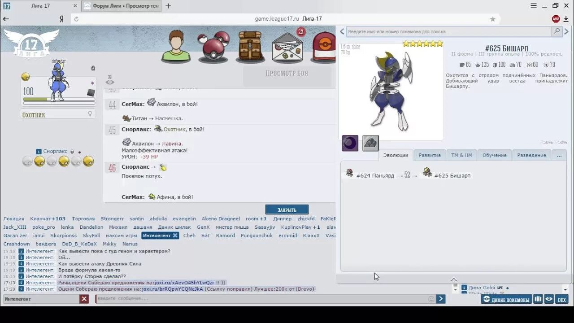Switch to the Развитие tab
The height and width of the screenshot is (323, 574).
430,155
